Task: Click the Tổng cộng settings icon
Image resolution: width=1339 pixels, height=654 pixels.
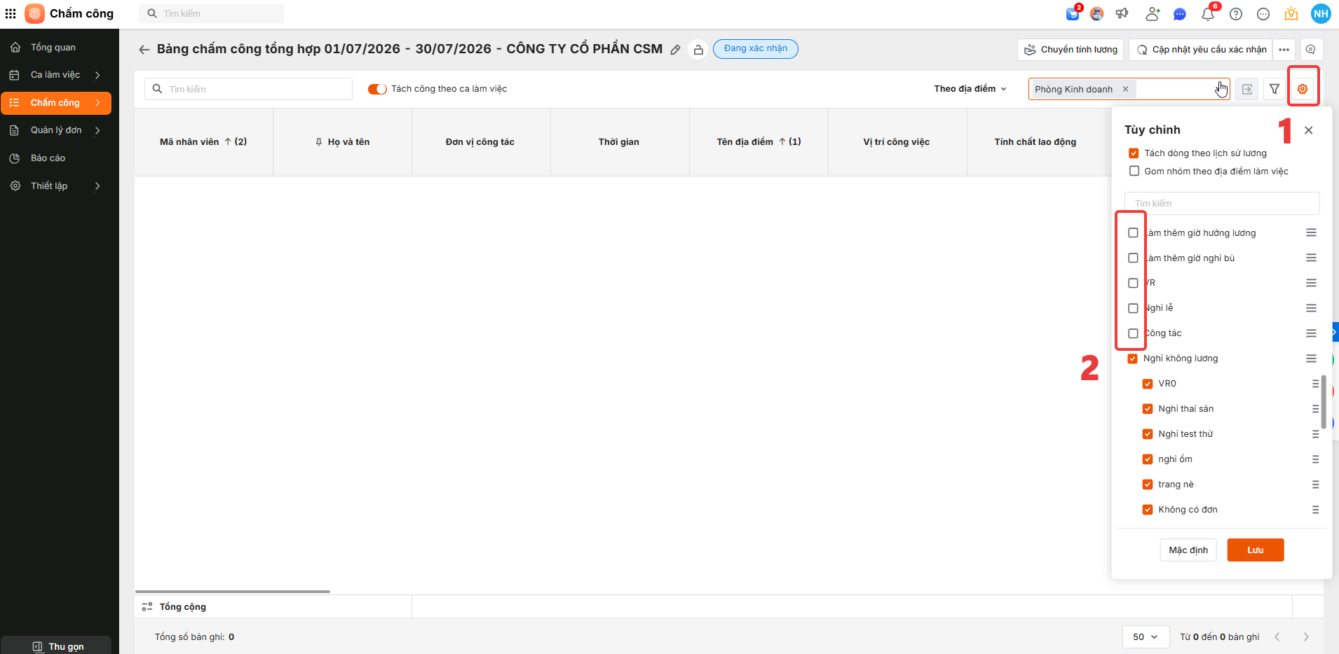Action: 147,607
